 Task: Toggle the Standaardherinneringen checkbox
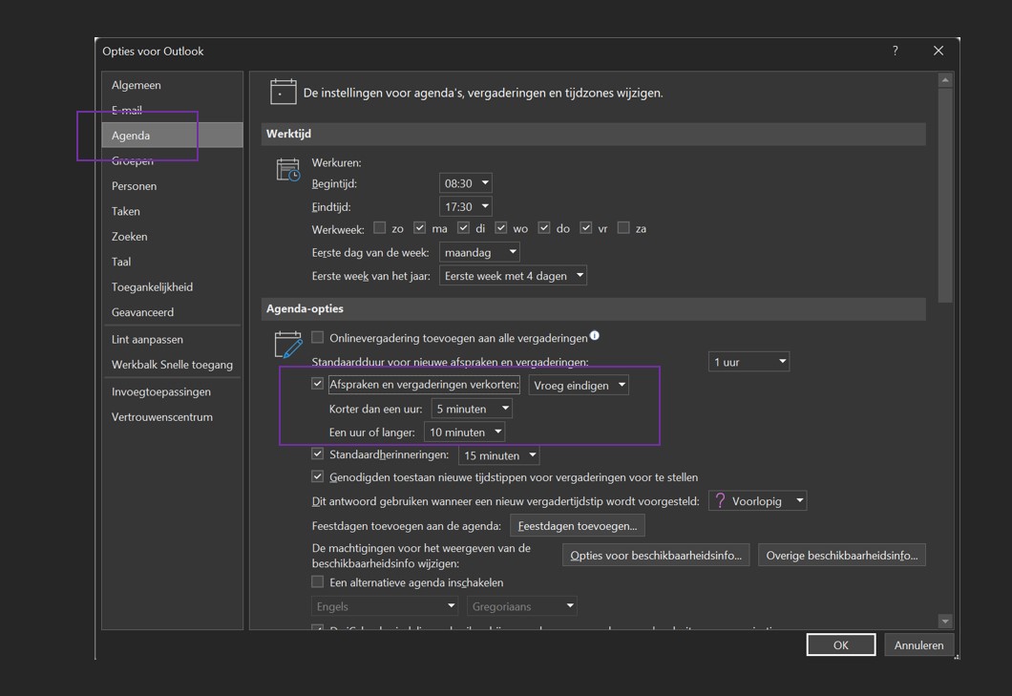tap(318, 453)
